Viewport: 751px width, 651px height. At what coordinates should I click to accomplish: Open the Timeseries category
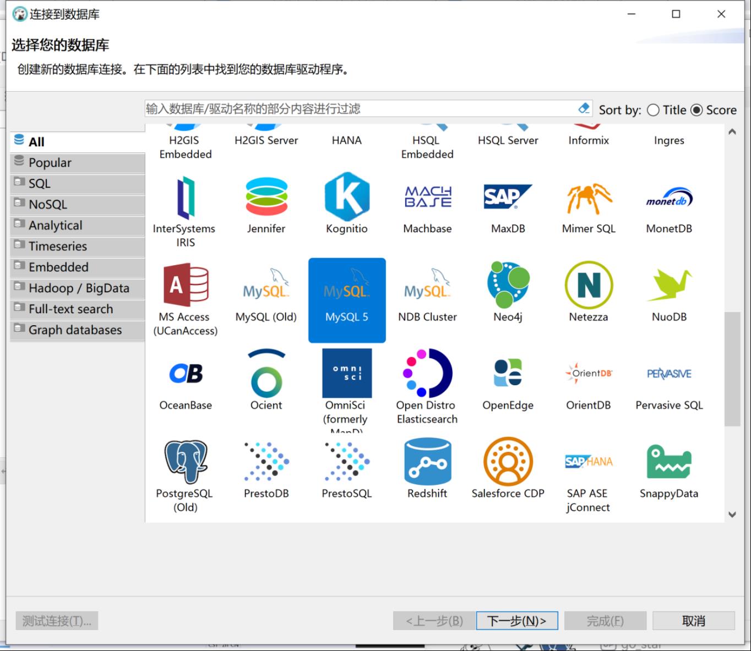[78, 247]
